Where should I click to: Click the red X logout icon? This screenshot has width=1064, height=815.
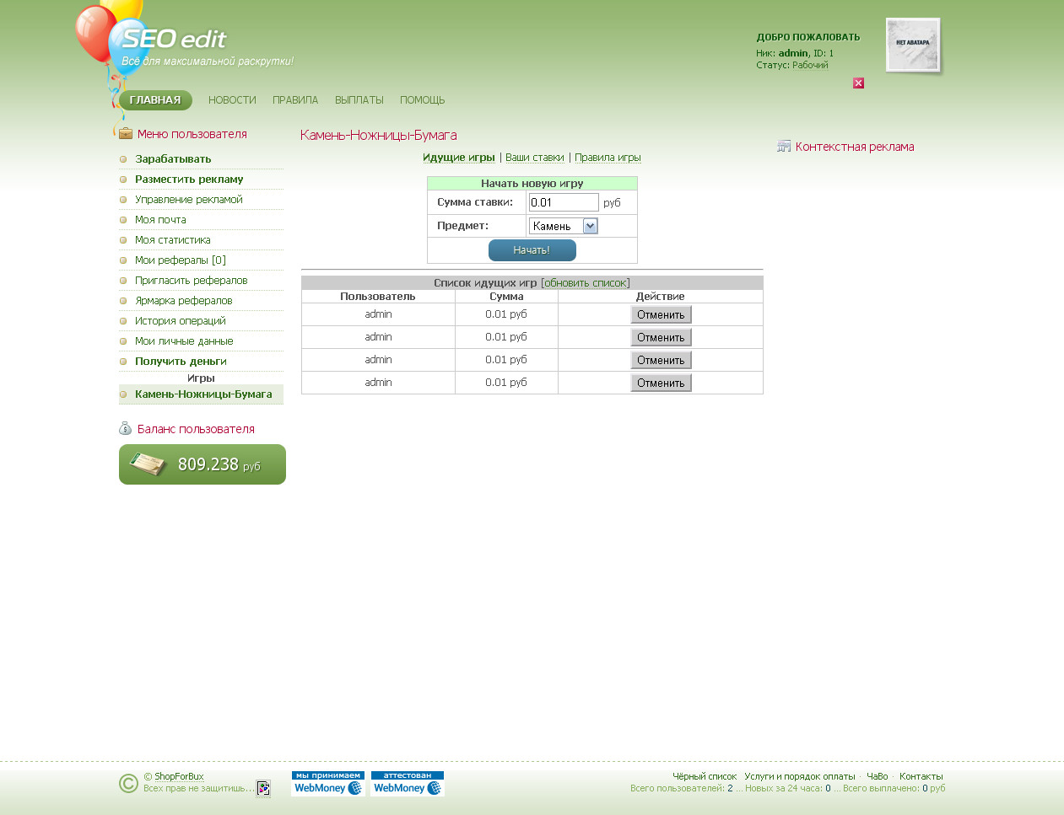(858, 83)
